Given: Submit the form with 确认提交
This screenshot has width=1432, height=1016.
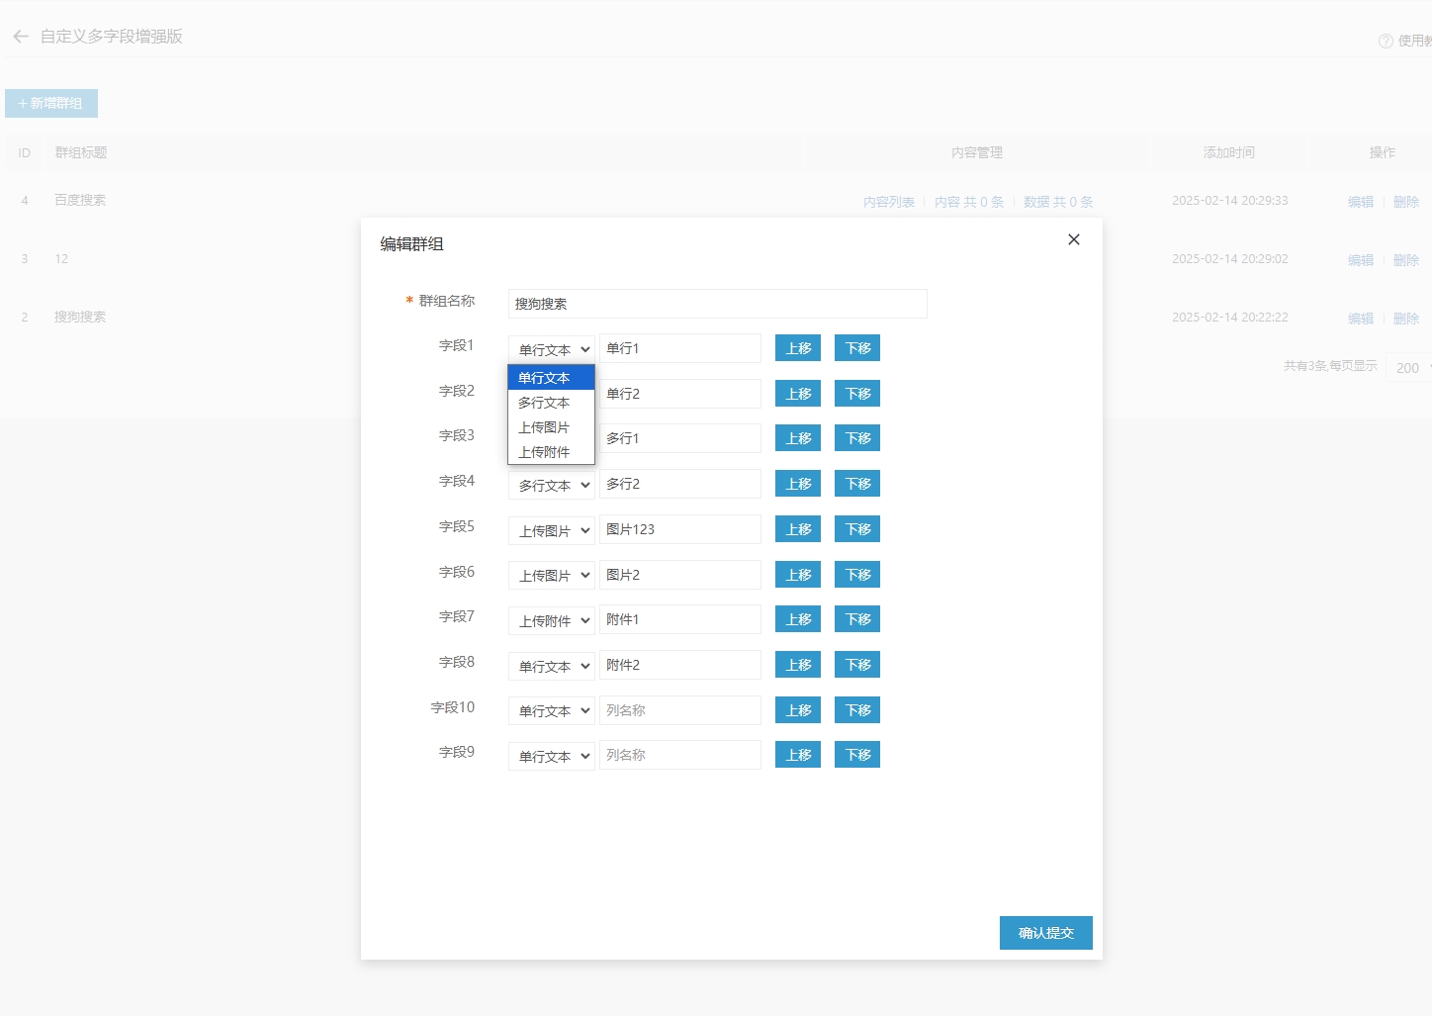Looking at the screenshot, I should 1045,933.
